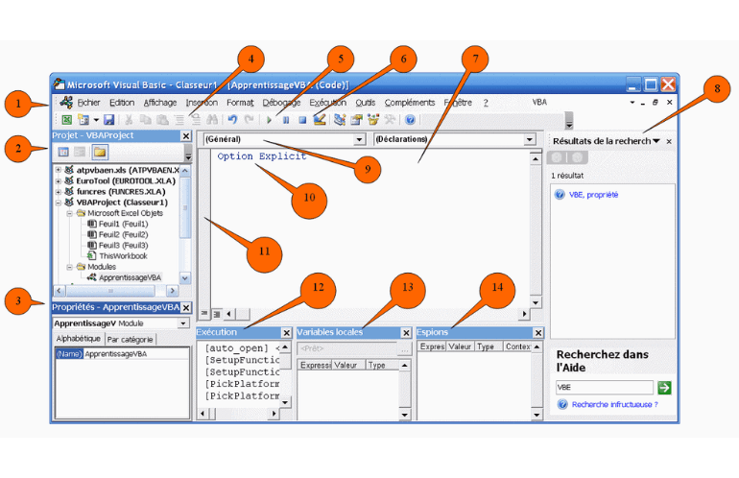Click the Insert UserForm toolbar icon
739x478 pixels.
point(83,120)
